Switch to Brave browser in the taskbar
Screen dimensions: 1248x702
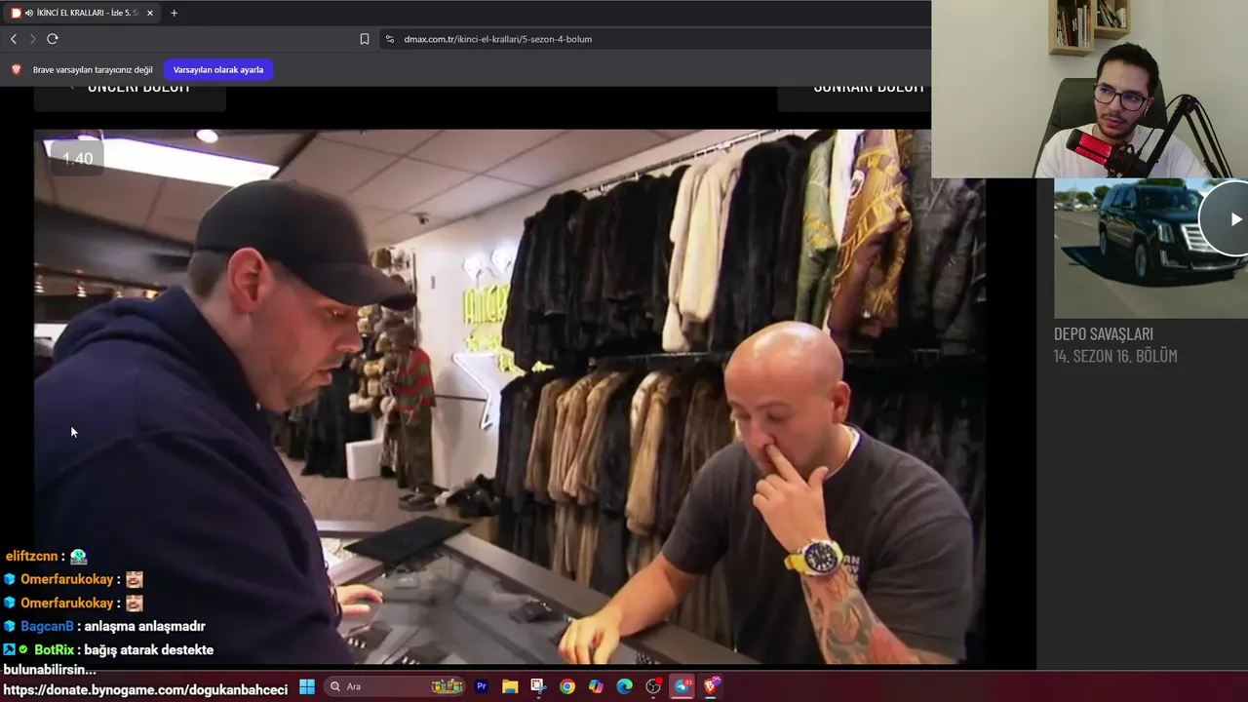pyautogui.click(x=711, y=686)
